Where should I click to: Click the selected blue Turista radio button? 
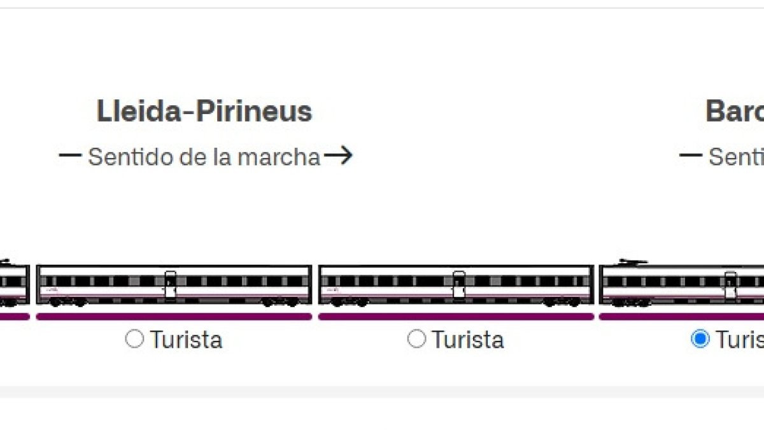click(x=700, y=339)
